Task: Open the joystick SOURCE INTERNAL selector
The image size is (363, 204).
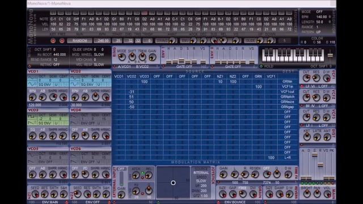Action: [201, 173]
